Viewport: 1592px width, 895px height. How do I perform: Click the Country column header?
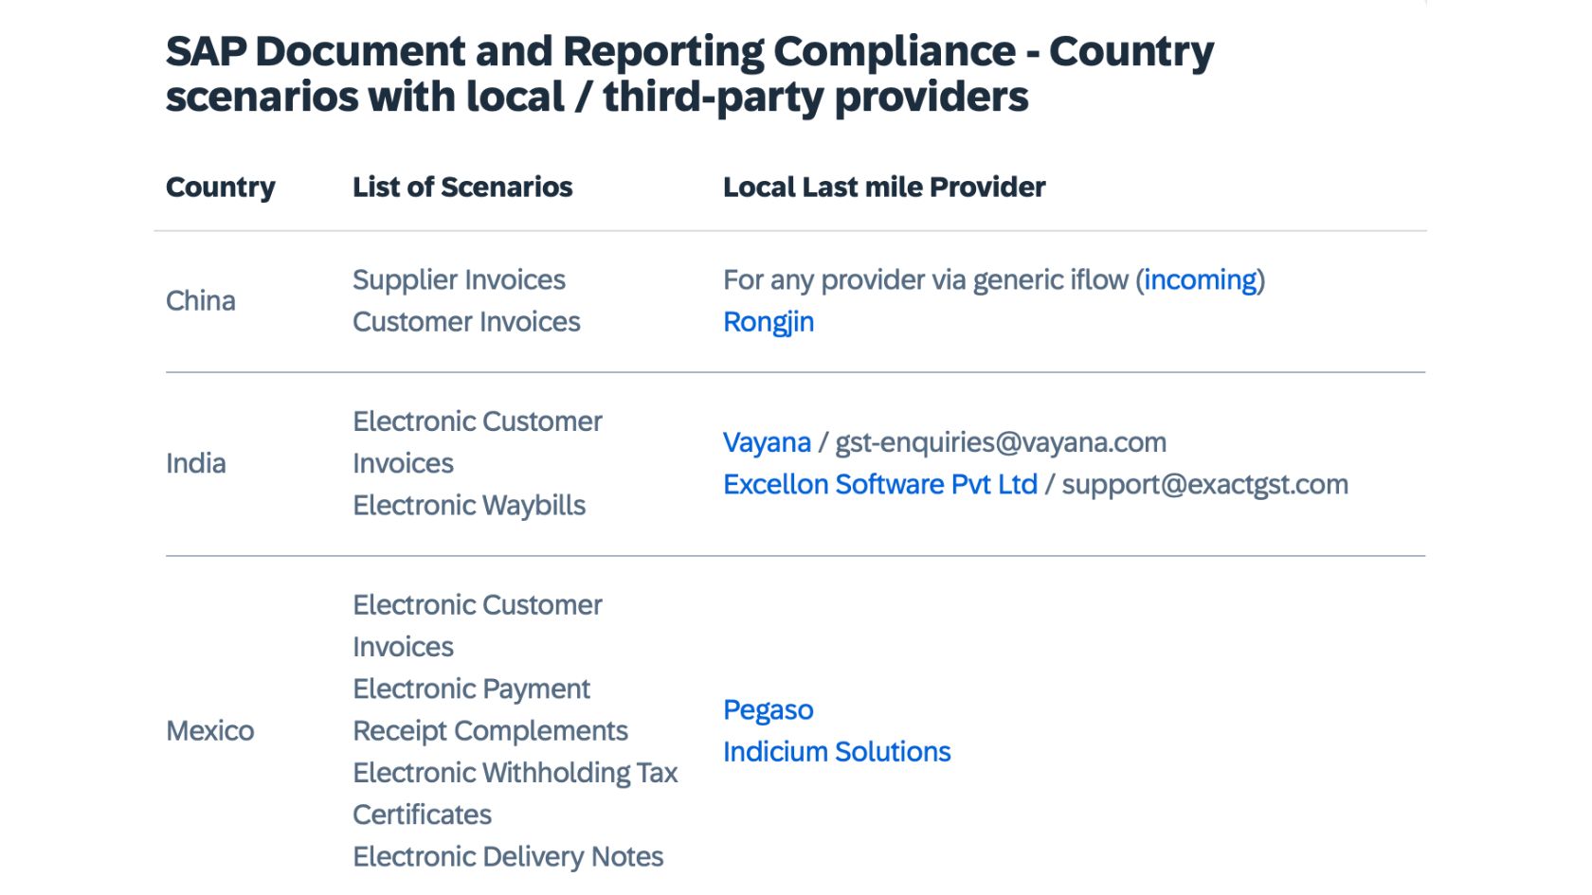coord(221,188)
